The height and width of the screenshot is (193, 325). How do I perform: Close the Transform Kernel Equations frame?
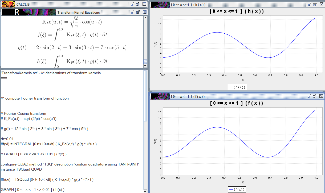(x=144, y=12)
